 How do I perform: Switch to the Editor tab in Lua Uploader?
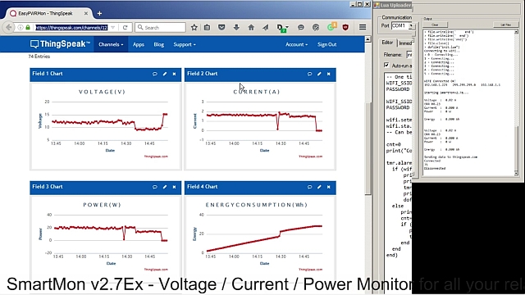pyautogui.click(x=387, y=43)
